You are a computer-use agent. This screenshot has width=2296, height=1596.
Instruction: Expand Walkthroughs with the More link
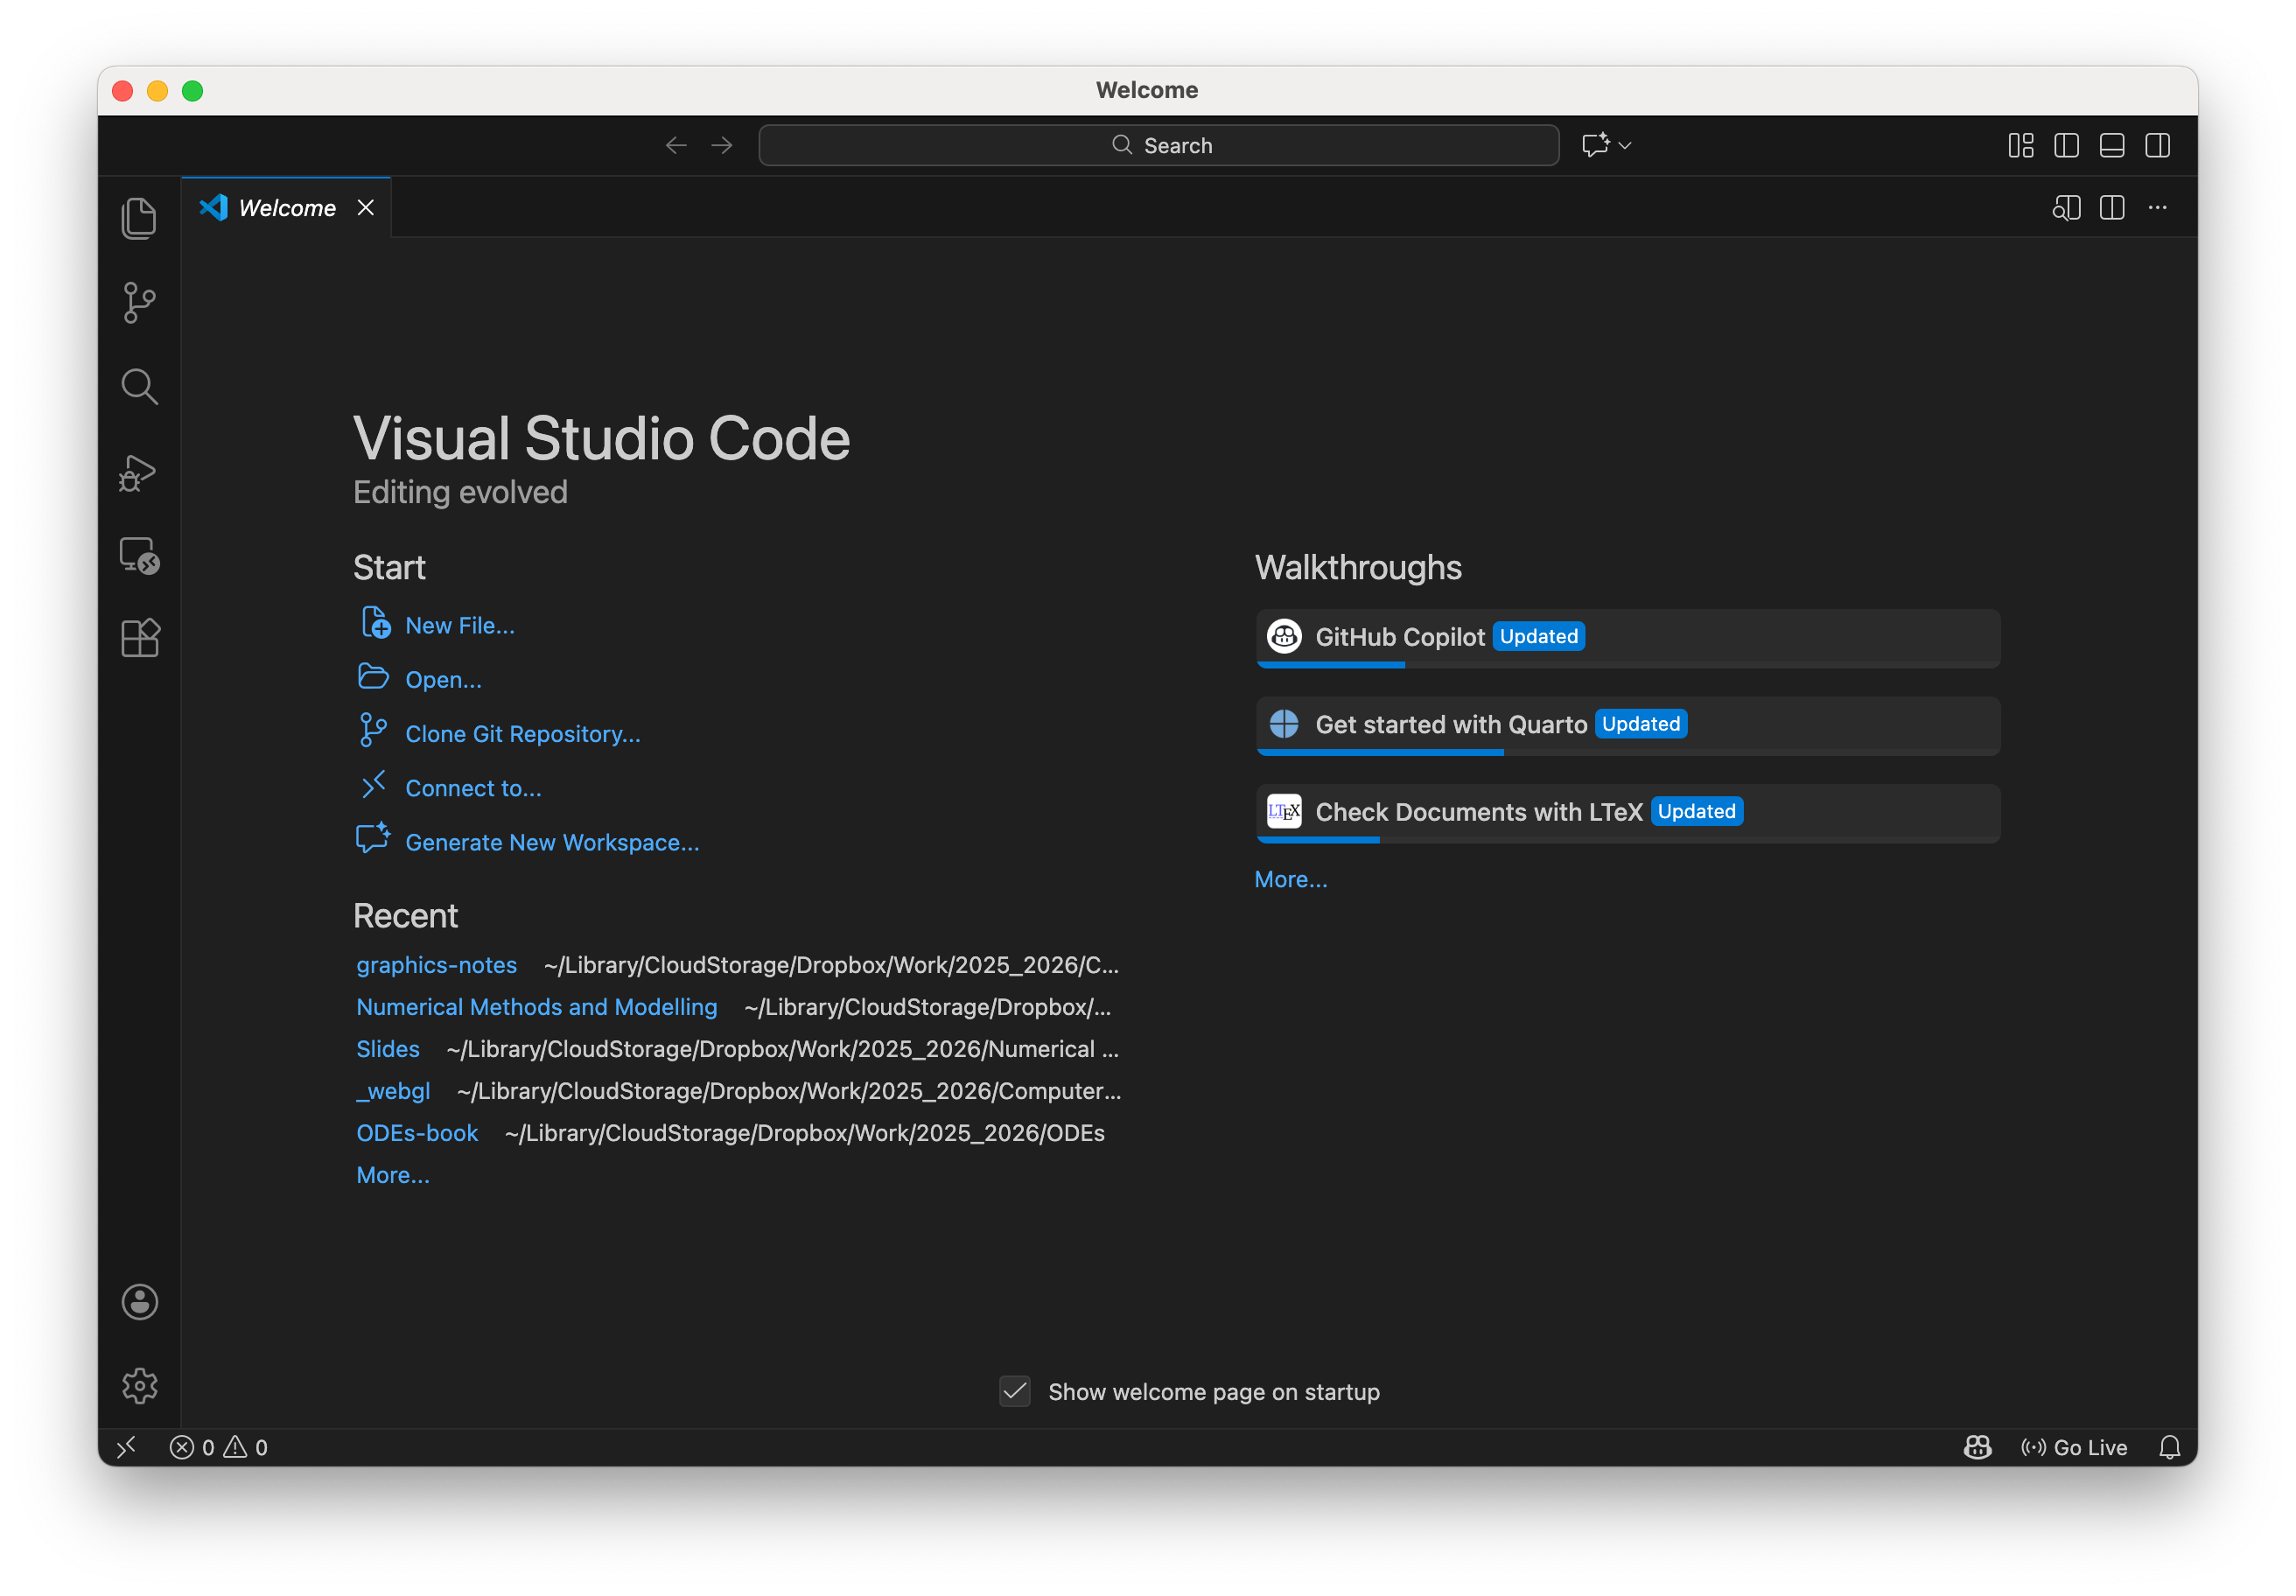coord(1290,879)
